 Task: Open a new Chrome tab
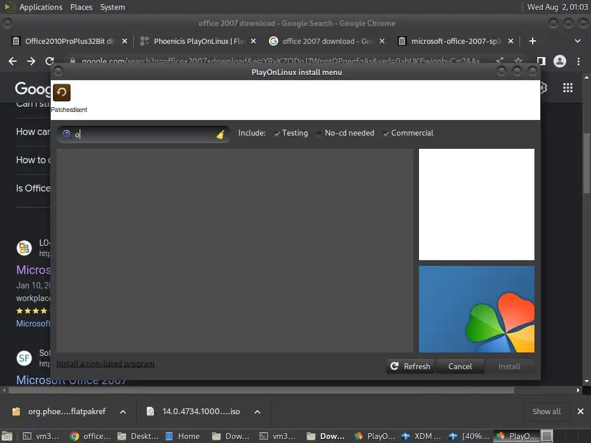coord(533,41)
